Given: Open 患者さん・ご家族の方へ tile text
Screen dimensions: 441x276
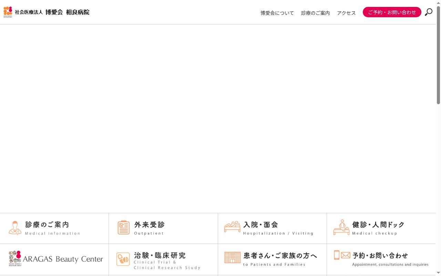Looking at the screenshot, I should click(x=280, y=259).
